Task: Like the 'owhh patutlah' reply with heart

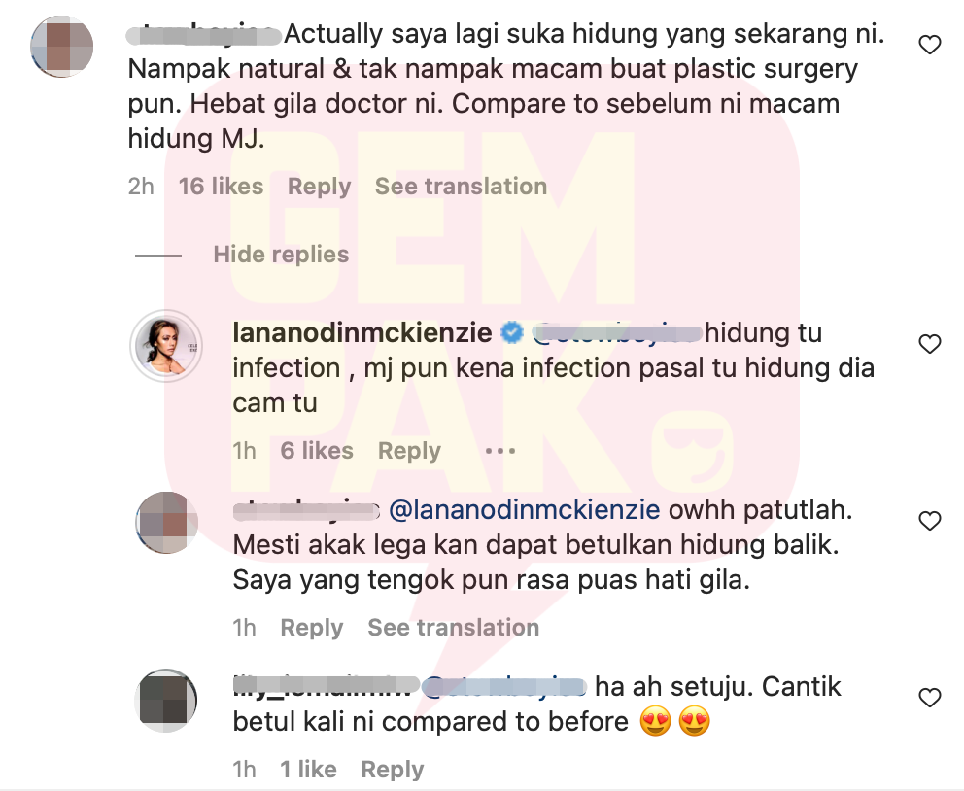Action: pyautogui.click(x=930, y=521)
